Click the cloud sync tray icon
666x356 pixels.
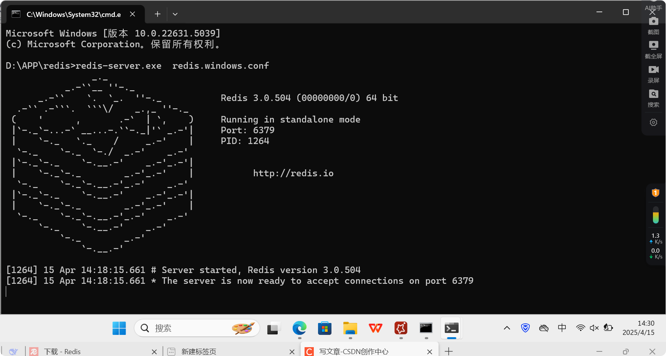coord(544,328)
